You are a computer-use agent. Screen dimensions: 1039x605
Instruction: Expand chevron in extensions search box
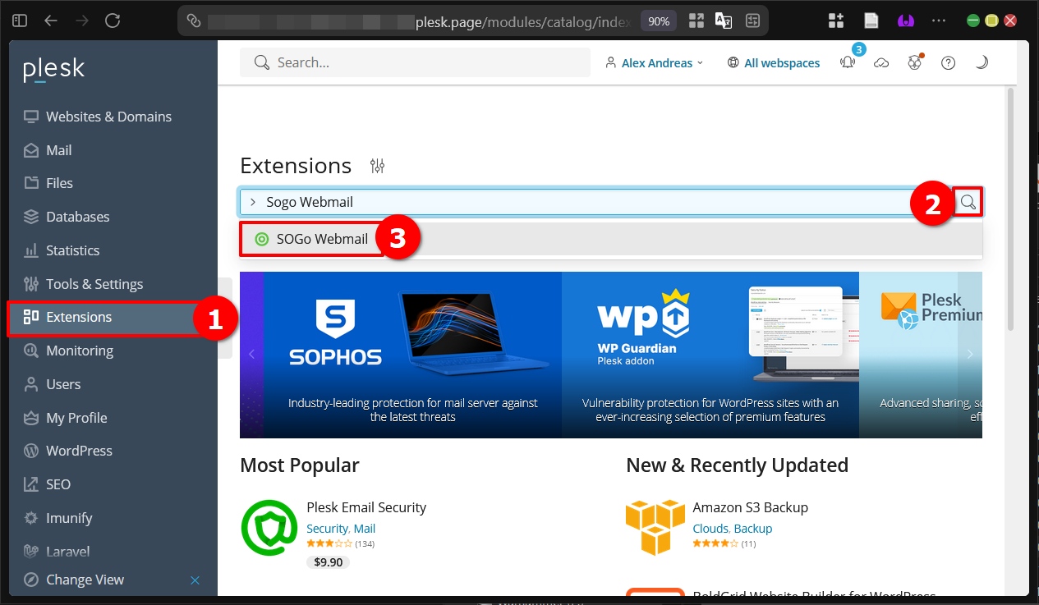tap(253, 202)
